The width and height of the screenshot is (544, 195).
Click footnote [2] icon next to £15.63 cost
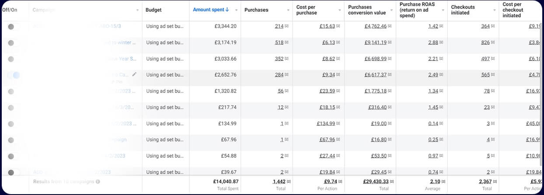[338, 27]
